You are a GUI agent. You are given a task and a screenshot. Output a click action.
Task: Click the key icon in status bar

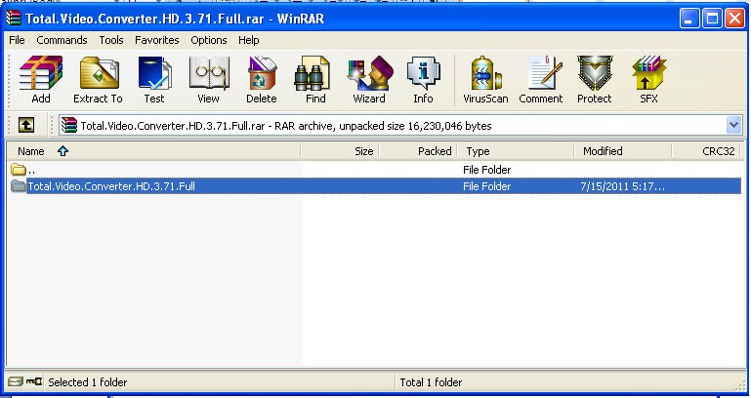(33, 381)
